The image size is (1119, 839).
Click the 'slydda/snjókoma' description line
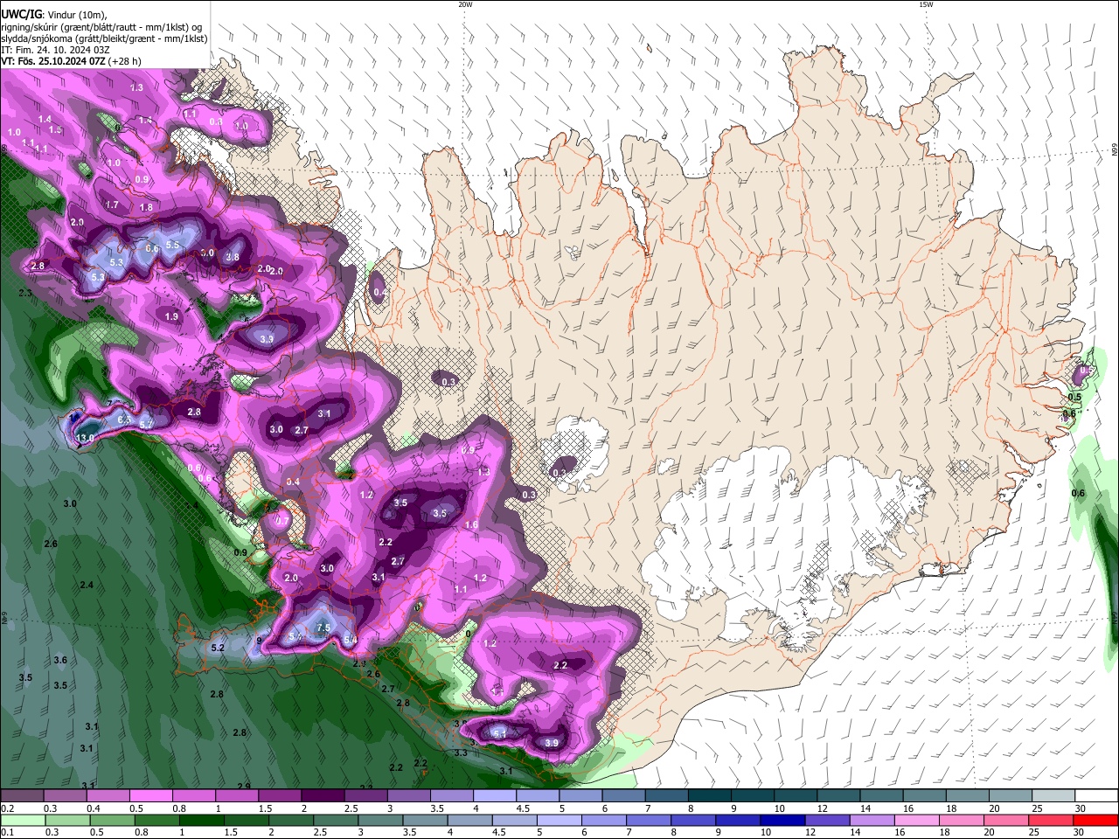(104, 38)
